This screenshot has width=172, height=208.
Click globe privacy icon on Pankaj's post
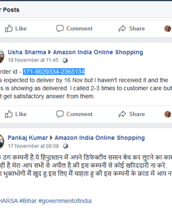tap(65, 146)
